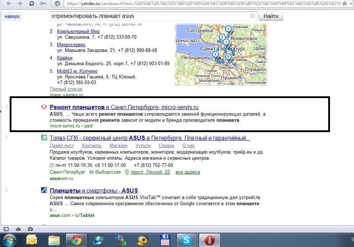Clear the search query with the X icon

click(253, 16)
